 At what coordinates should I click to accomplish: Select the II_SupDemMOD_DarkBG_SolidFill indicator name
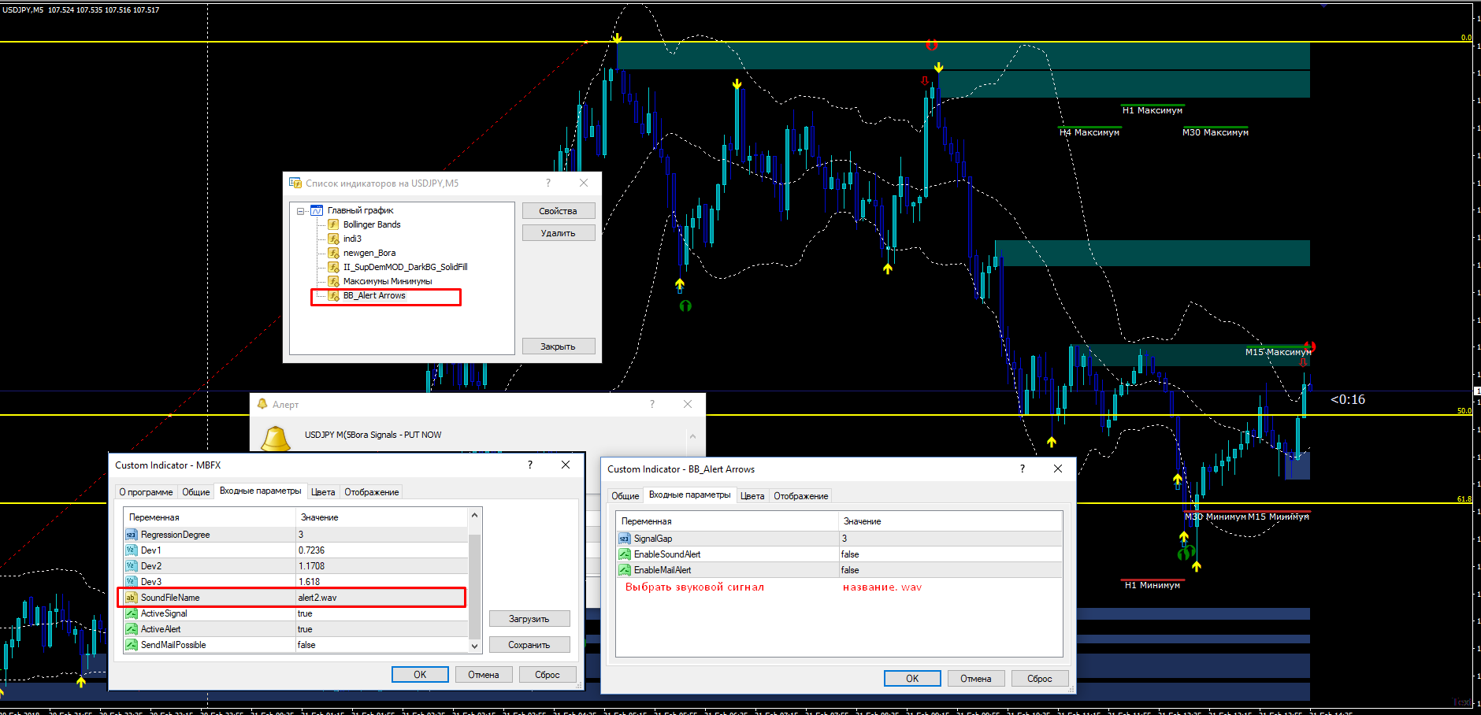click(406, 267)
